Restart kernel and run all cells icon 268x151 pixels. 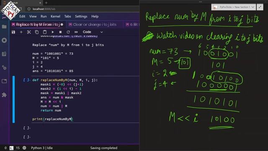[76, 32]
